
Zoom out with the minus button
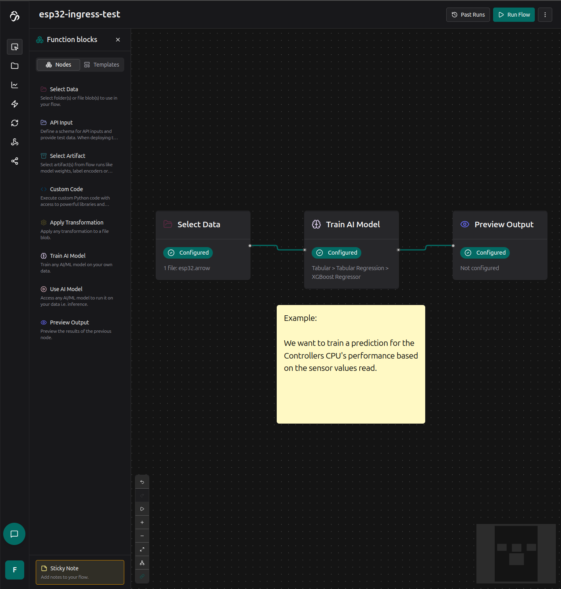click(x=142, y=536)
